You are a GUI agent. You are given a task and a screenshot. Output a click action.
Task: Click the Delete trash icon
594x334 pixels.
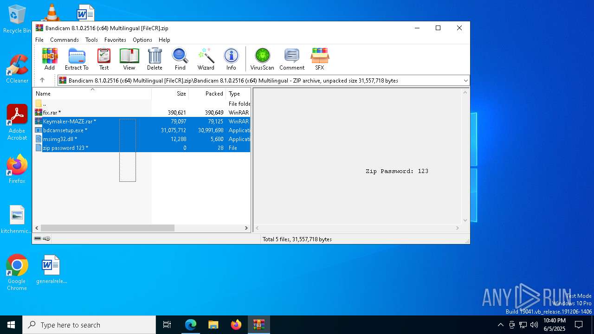pyautogui.click(x=155, y=59)
